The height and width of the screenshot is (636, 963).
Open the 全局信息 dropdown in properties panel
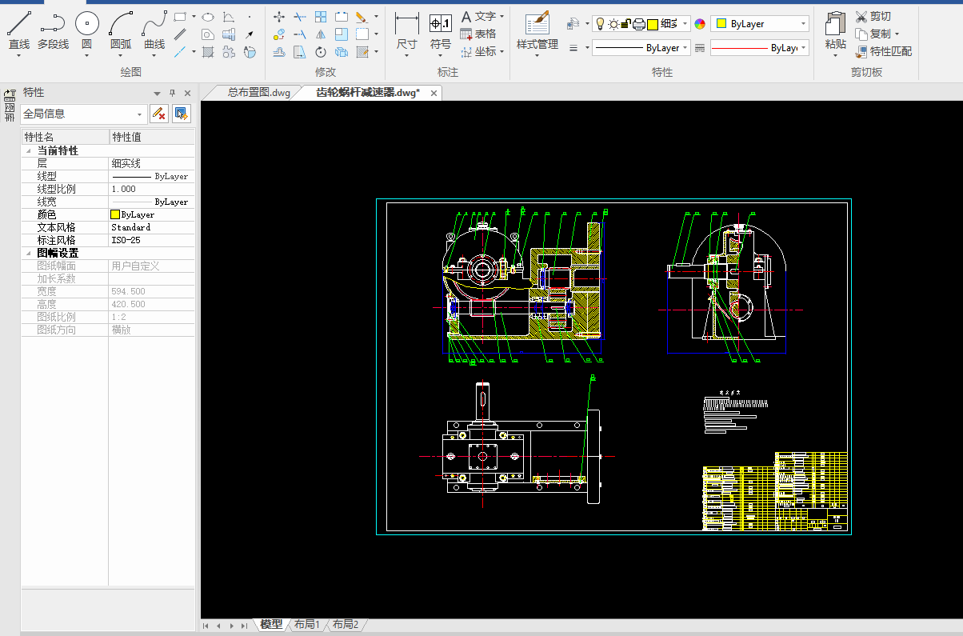(x=140, y=114)
